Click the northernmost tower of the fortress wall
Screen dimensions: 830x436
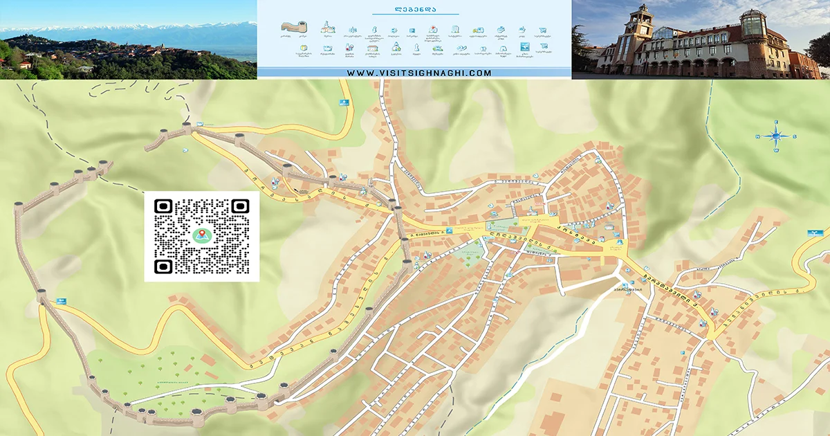(185, 127)
